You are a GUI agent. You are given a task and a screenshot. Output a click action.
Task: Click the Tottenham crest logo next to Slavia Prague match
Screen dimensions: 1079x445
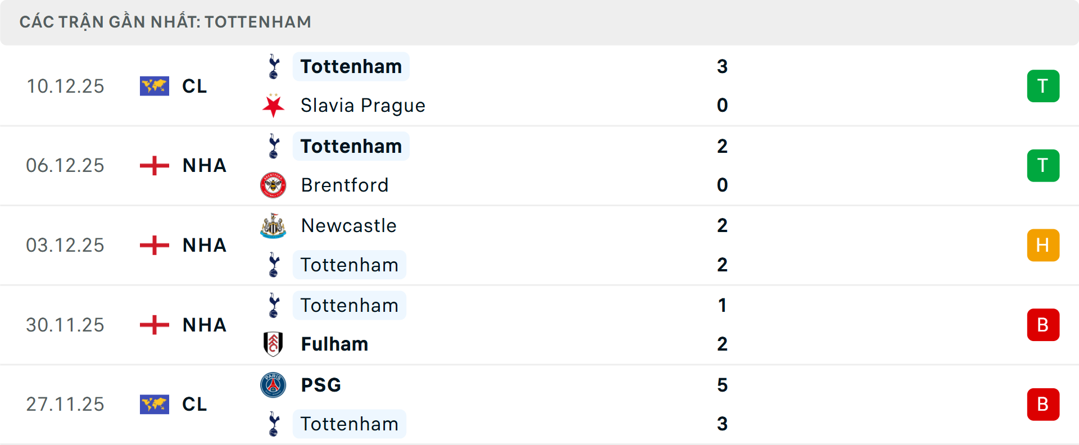274,66
